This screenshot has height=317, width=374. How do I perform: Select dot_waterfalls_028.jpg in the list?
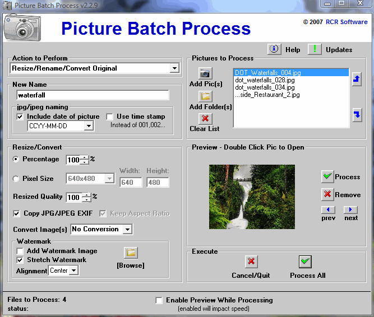(291, 80)
